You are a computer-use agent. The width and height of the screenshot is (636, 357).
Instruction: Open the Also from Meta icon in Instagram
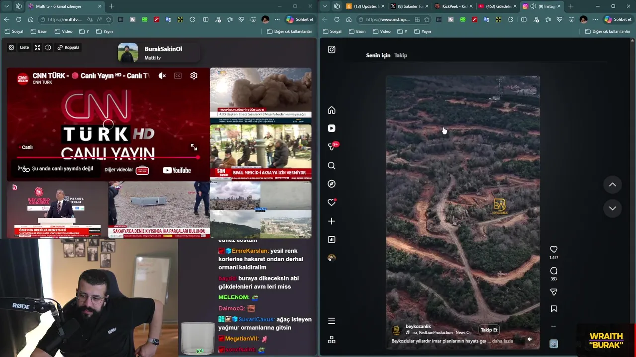tap(331, 340)
